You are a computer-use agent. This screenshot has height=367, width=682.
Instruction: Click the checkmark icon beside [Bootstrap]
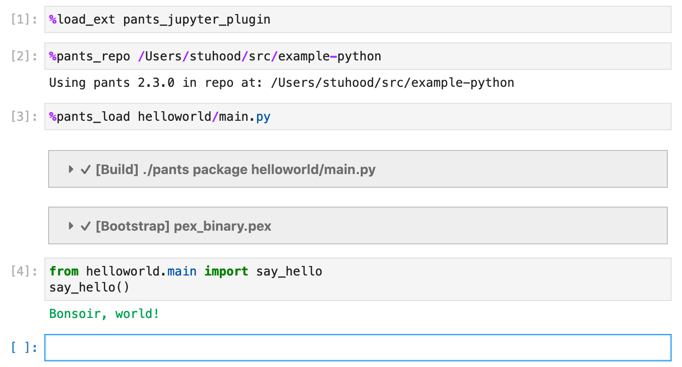[x=85, y=226]
